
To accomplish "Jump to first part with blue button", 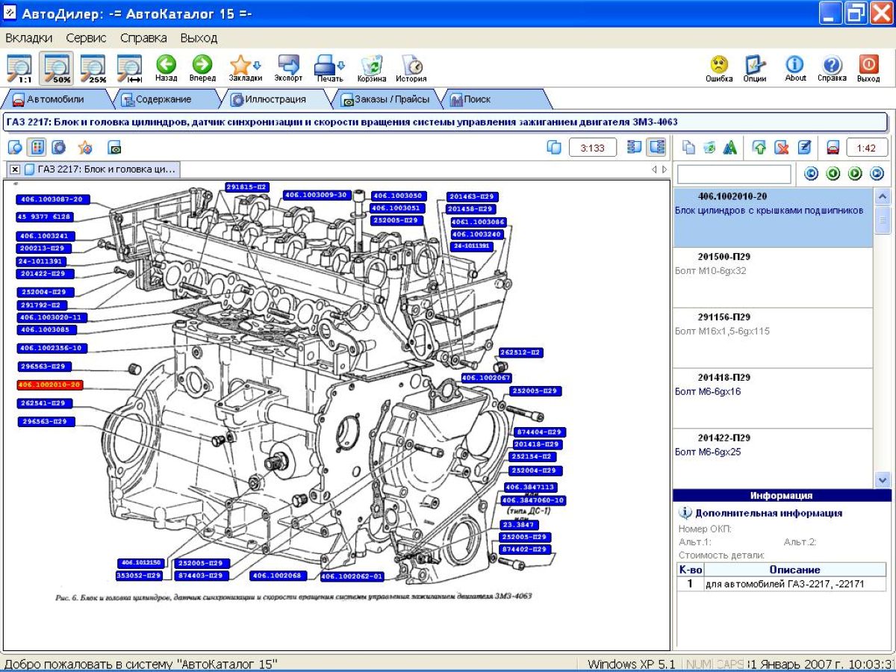I will tap(812, 174).
